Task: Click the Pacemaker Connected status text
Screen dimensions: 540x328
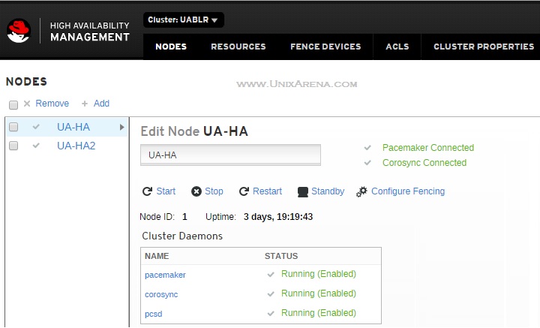Action: [x=428, y=148]
